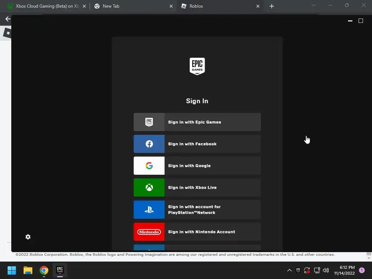Show hidden system tray icons
This screenshot has height=279, width=372.
coord(290,270)
